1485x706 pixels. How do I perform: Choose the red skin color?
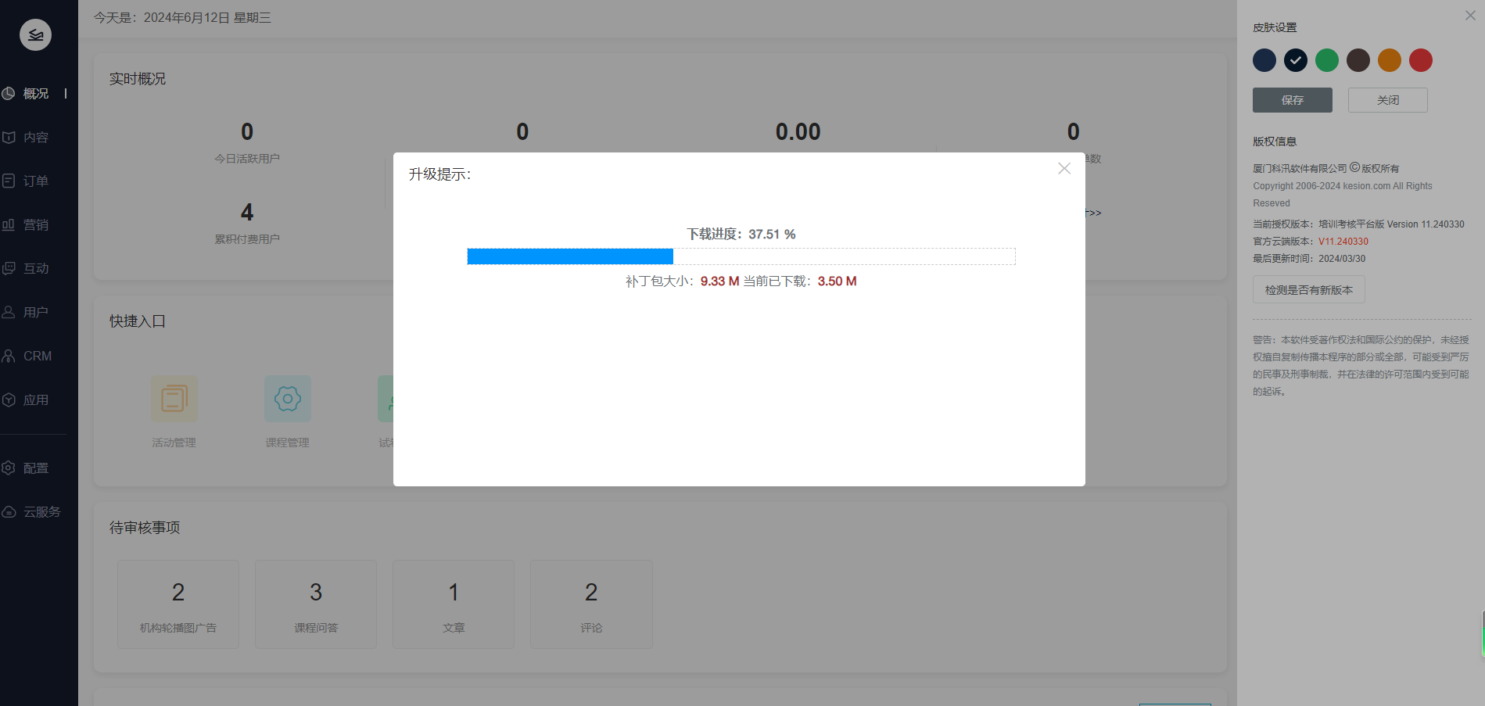point(1421,60)
